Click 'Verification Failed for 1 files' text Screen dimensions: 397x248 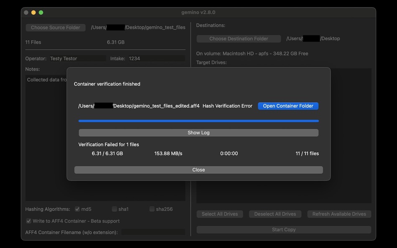click(109, 144)
